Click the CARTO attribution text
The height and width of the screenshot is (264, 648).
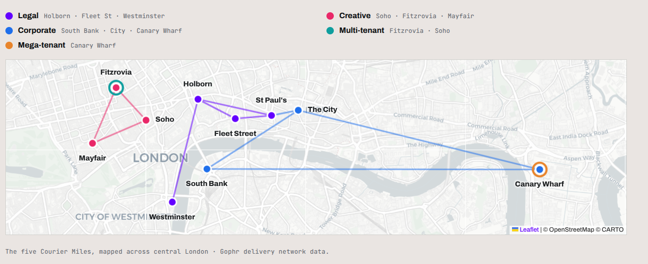(610, 229)
